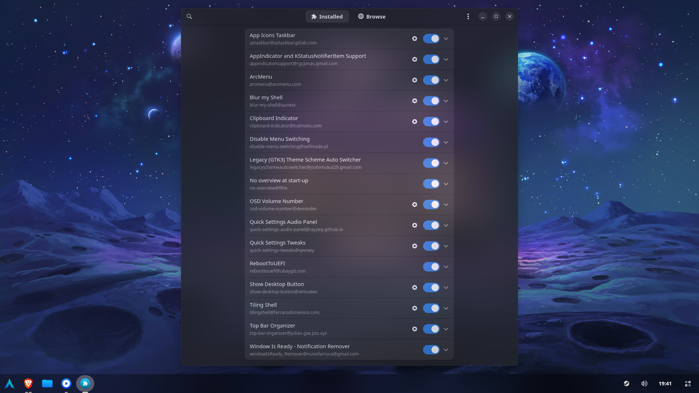Open OSD Volume Number settings gear
Viewport: 699px width, 393px height.
click(x=415, y=205)
